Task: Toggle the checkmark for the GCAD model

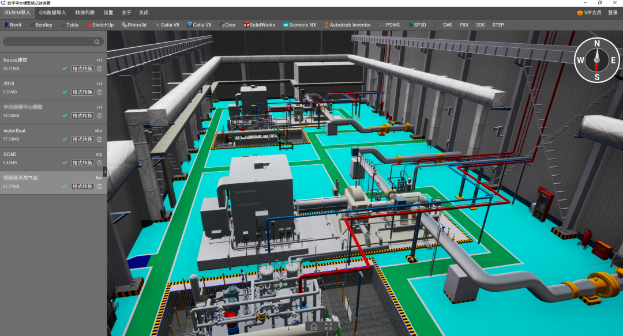Action: coord(65,163)
